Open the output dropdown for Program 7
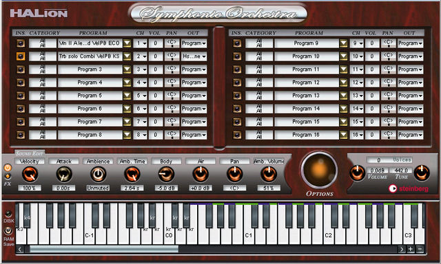 pyautogui.click(x=194, y=122)
